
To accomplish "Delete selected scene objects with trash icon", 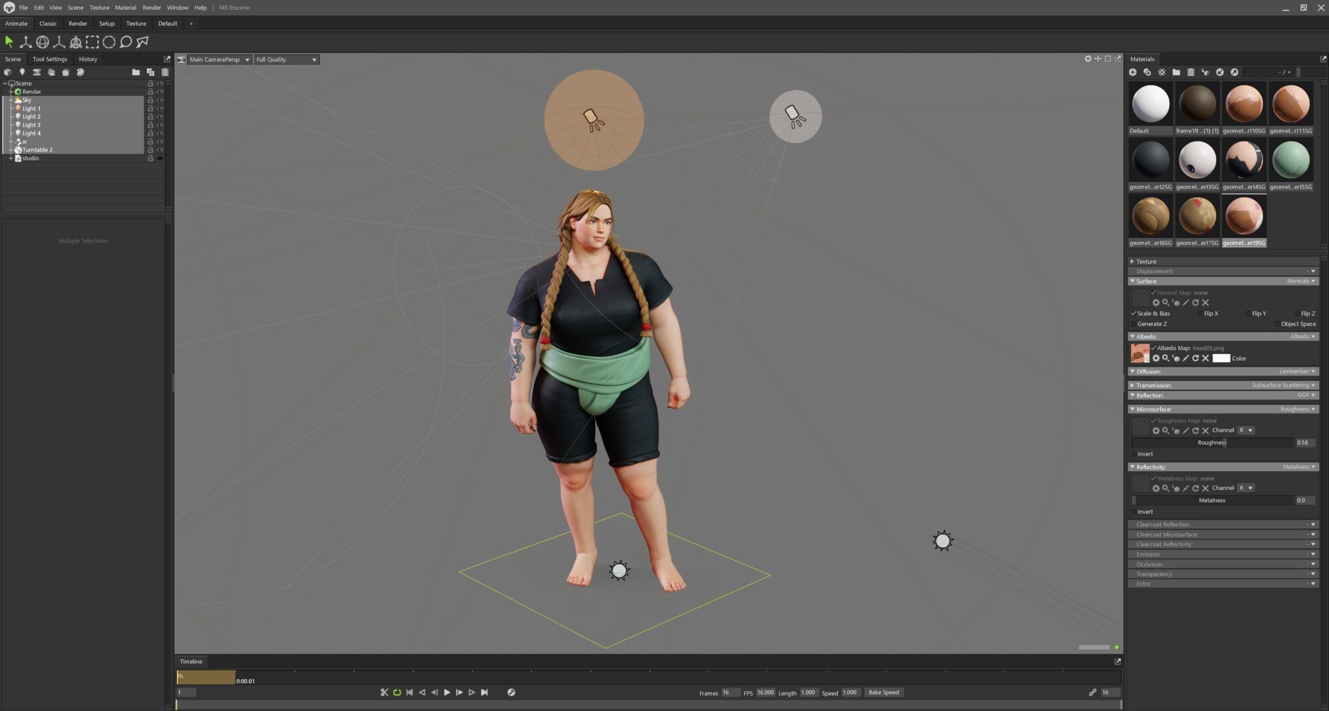I will pos(165,72).
